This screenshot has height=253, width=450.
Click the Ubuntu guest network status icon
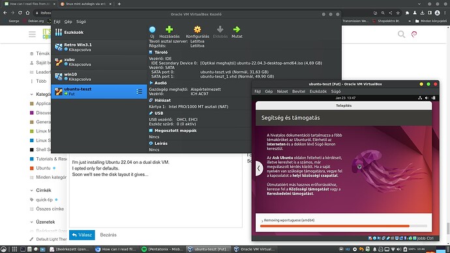[420, 98]
